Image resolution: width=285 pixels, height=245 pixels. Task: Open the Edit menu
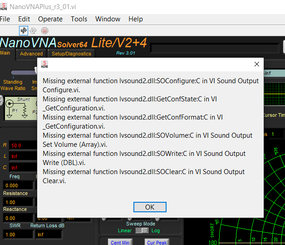pos(24,19)
